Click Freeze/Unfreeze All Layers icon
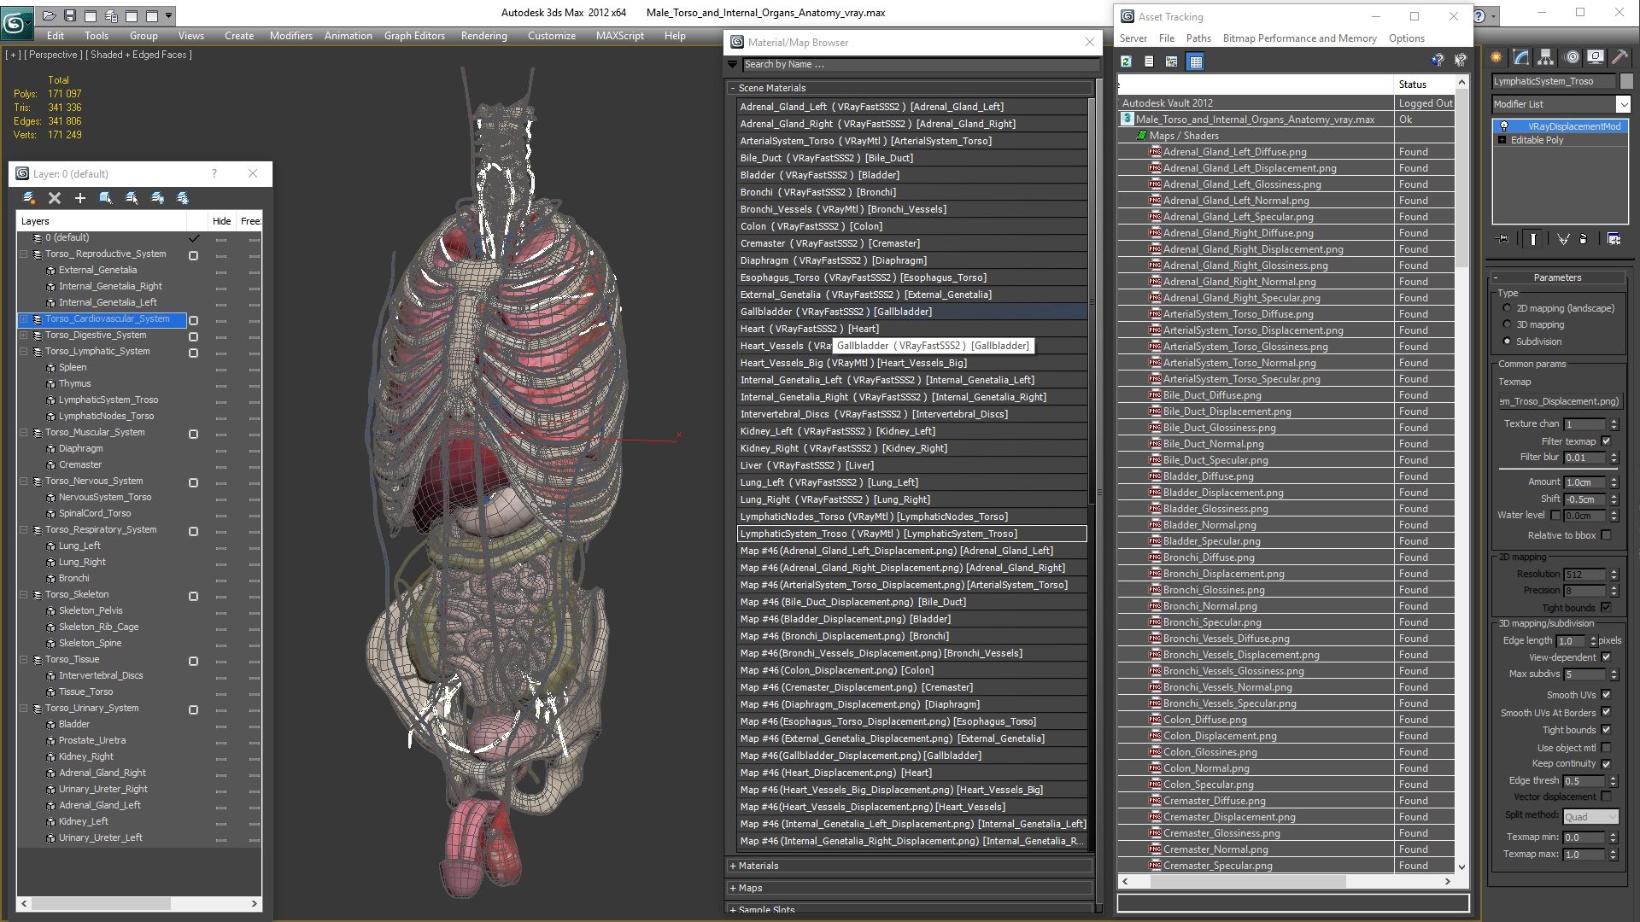The width and height of the screenshot is (1640, 922). [183, 198]
